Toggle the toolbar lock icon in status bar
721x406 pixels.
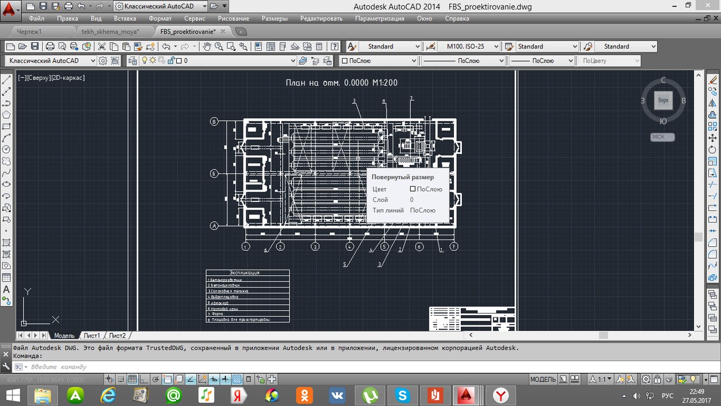click(x=657, y=379)
